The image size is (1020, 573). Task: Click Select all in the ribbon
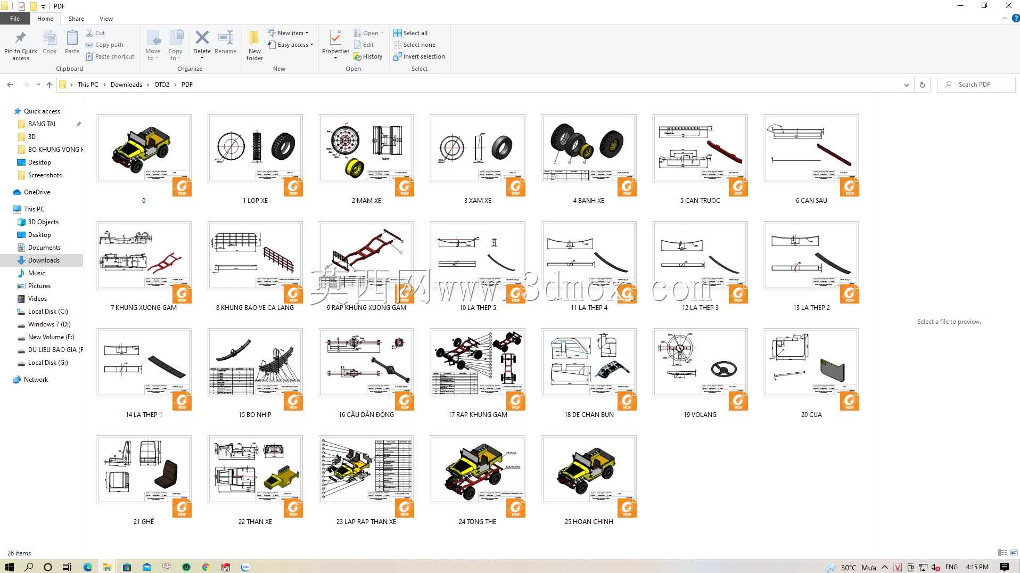coord(410,33)
